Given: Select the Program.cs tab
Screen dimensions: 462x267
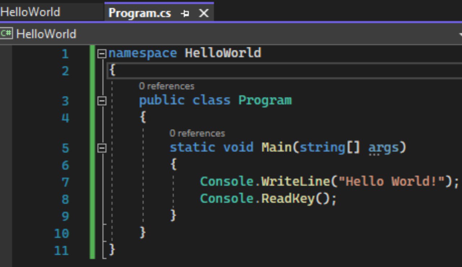Looking at the screenshot, I should [x=140, y=13].
